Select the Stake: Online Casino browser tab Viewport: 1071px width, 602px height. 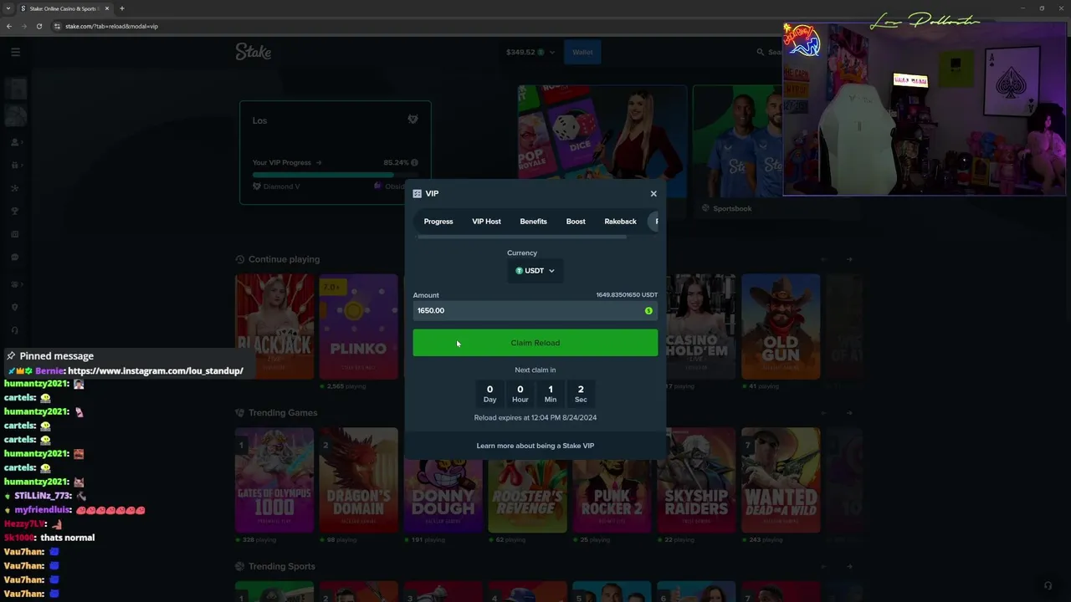tap(64, 8)
